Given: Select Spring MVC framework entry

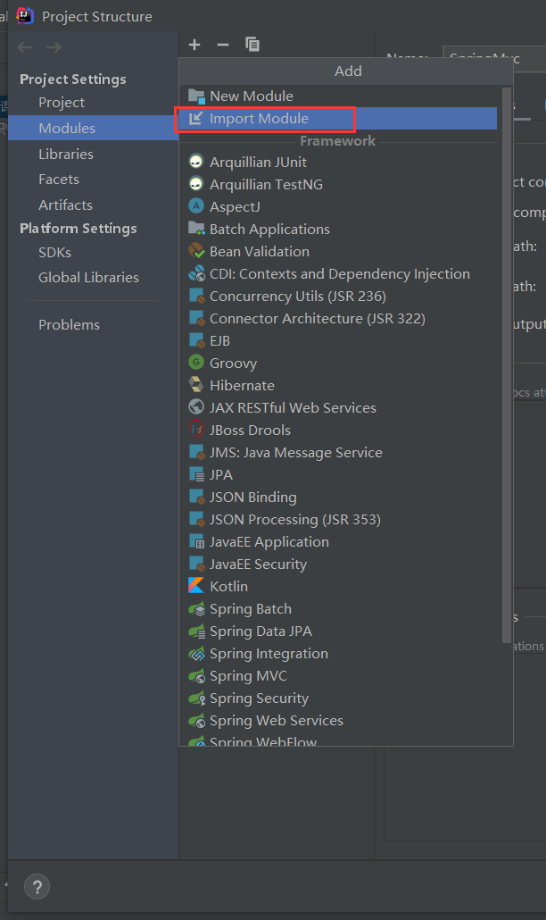Looking at the screenshot, I should (248, 675).
